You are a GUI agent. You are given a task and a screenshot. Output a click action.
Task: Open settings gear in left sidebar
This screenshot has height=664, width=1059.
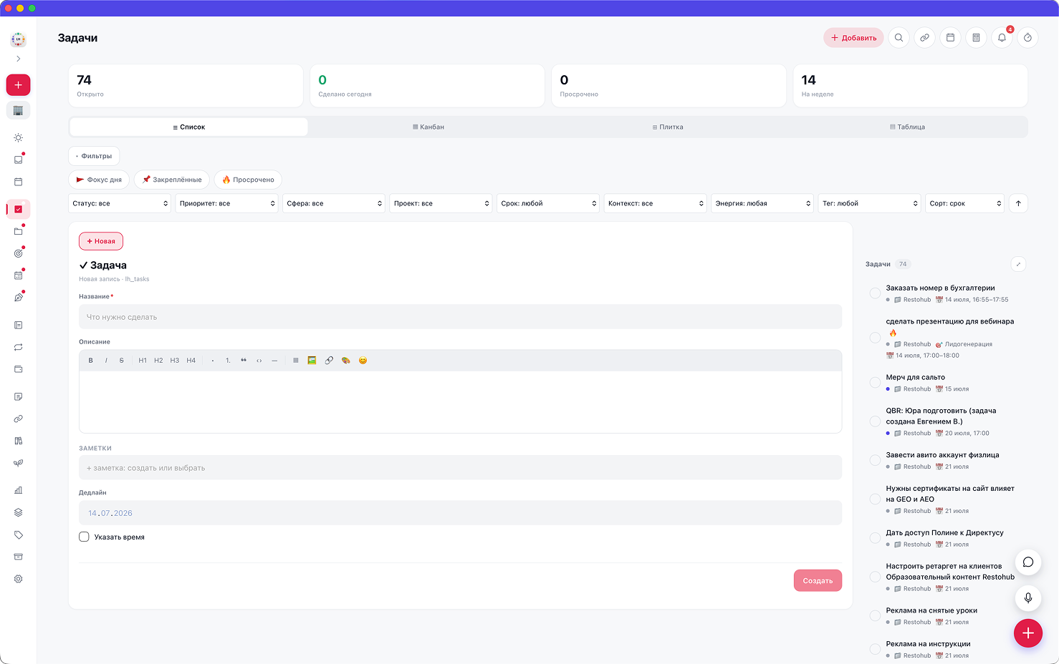pyautogui.click(x=19, y=579)
